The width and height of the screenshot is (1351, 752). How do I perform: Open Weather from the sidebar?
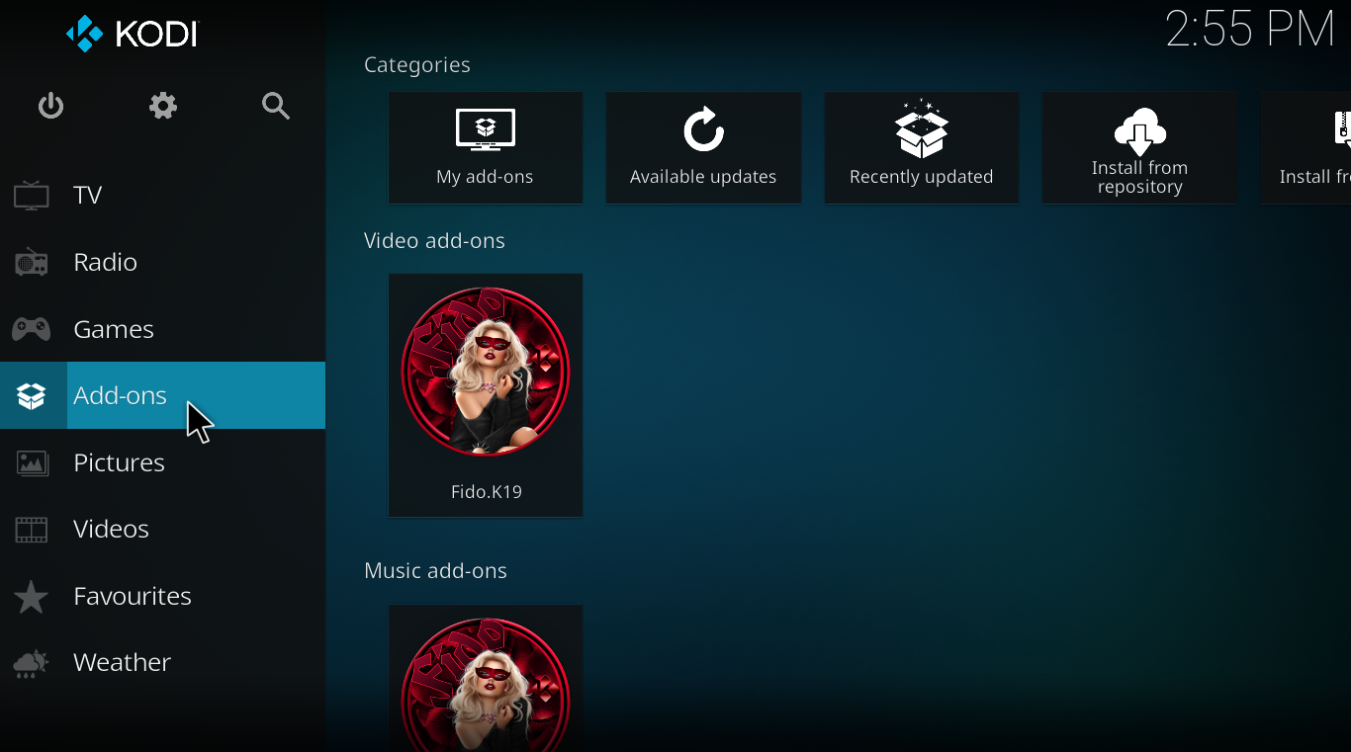162,662
